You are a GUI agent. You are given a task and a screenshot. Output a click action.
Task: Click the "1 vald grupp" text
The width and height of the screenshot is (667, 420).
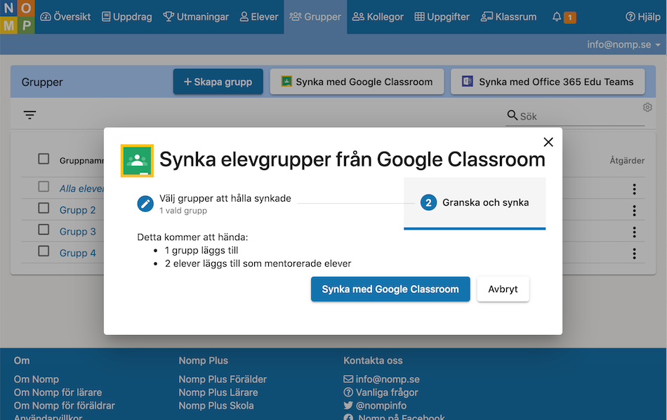coord(183,211)
